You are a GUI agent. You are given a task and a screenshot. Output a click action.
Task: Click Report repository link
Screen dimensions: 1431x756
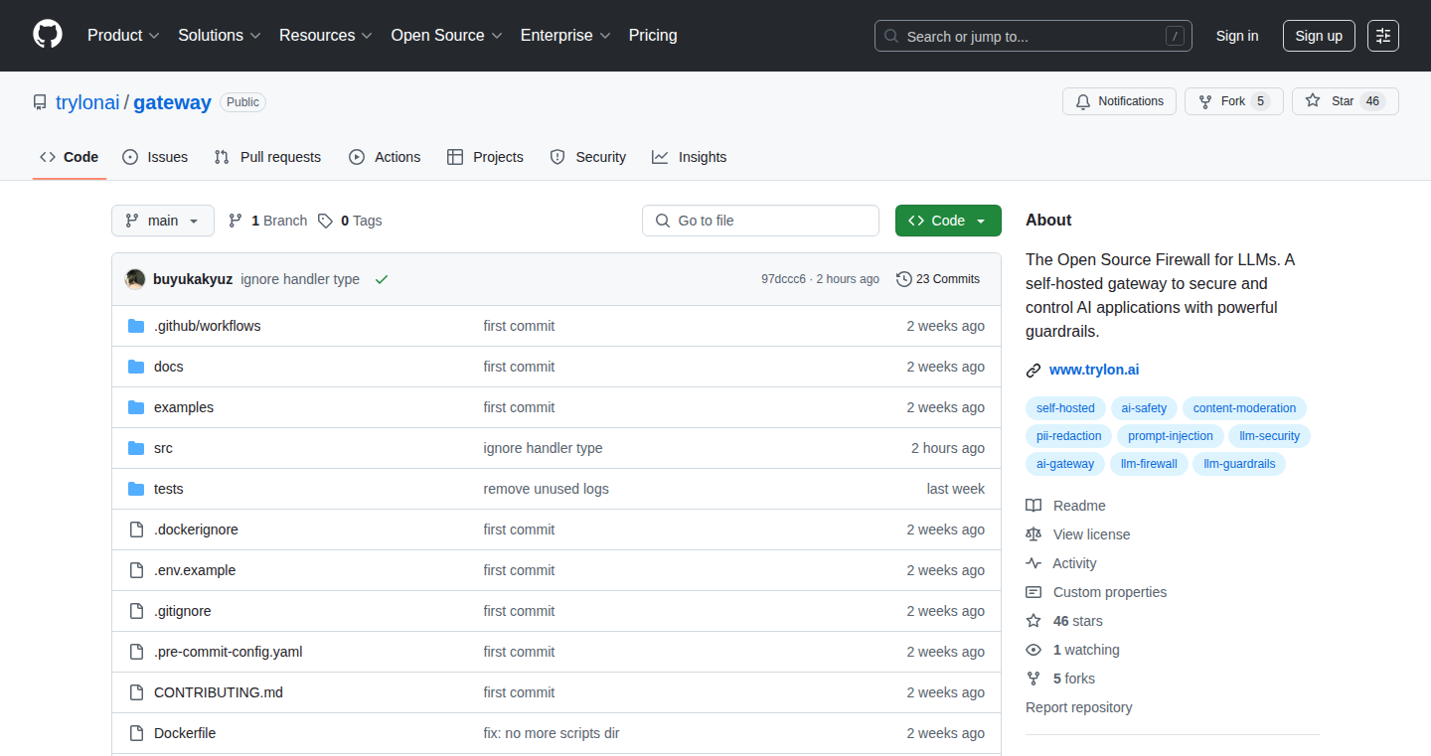click(x=1079, y=707)
